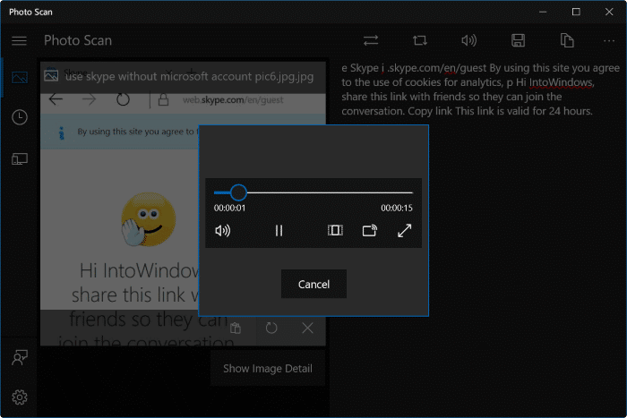The image size is (627, 418).
Task: Click the 'Photo Scan' page heading
Action: point(78,40)
